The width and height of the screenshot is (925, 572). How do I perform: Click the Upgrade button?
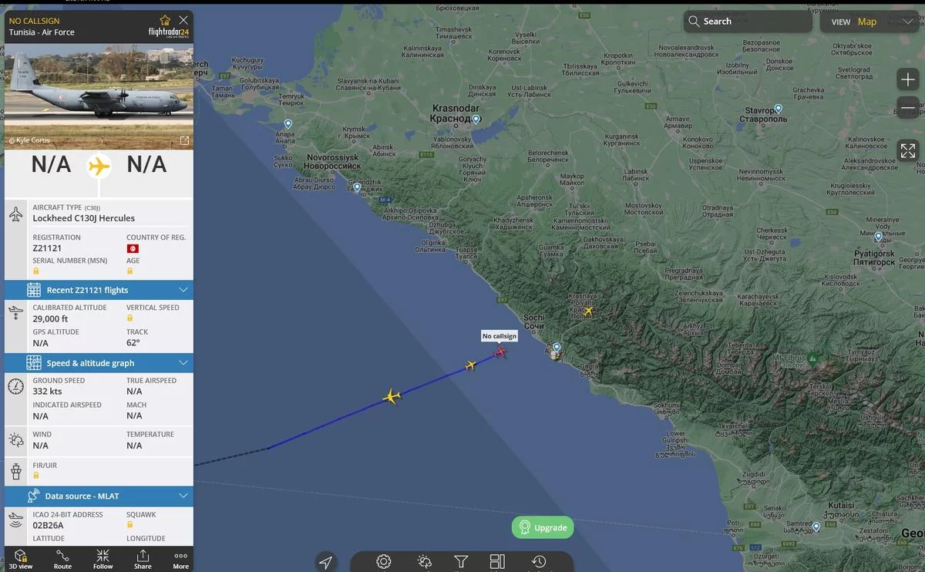[543, 527]
